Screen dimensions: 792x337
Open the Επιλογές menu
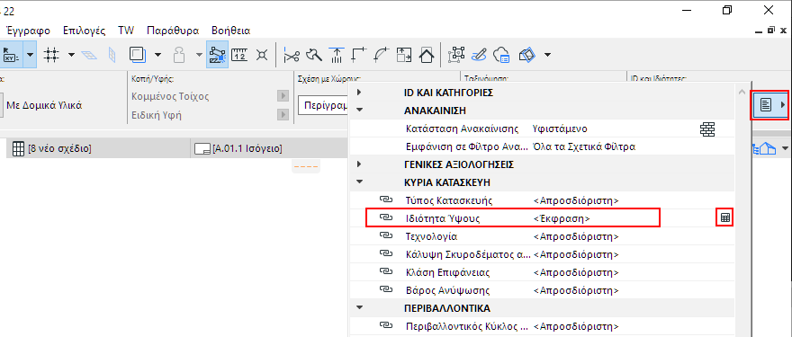pos(85,31)
